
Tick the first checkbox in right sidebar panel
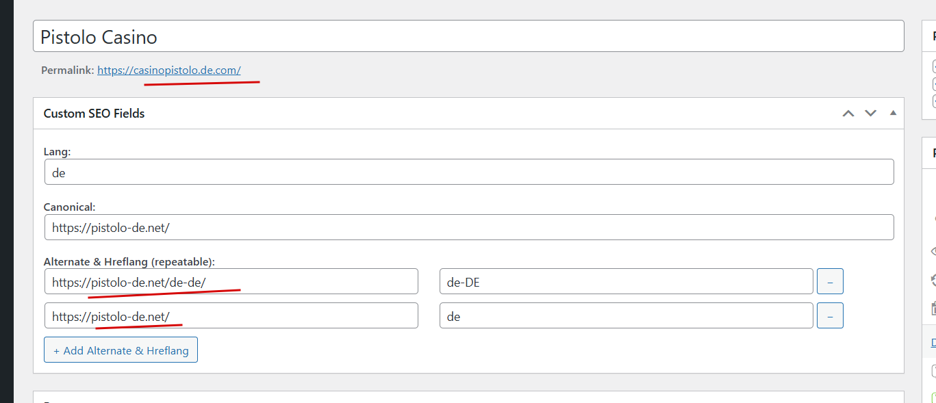click(x=933, y=67)
